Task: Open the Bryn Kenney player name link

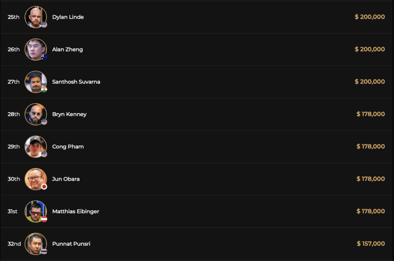Action: coord(69,114)
